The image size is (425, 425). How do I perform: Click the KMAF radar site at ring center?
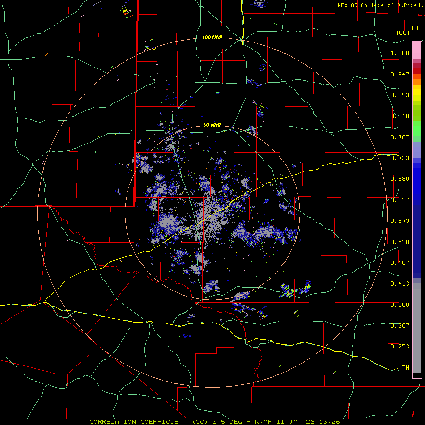[x=212, y=212]
